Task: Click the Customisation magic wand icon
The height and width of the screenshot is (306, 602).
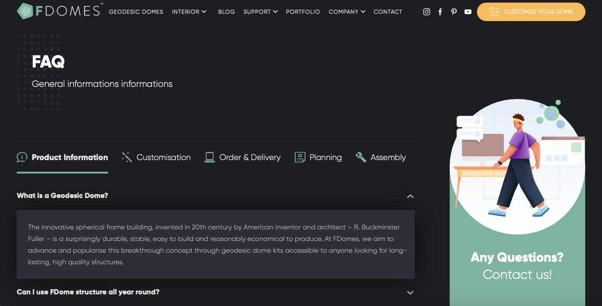Action: [127, 158]
